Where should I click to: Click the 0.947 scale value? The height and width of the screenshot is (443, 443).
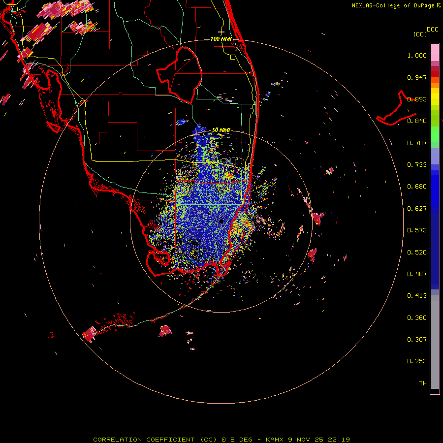pos(417,77)
